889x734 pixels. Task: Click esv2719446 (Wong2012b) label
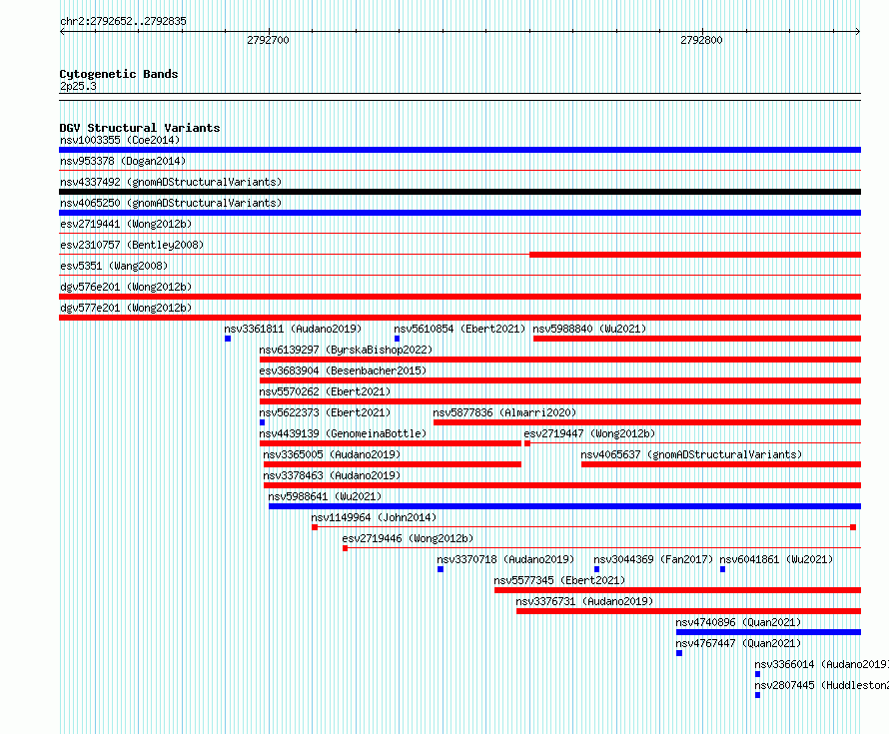[x=408, y=538]
